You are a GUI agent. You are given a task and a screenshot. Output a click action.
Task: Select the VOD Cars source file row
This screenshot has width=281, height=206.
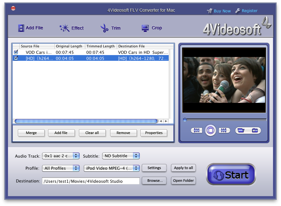point(90,52)
